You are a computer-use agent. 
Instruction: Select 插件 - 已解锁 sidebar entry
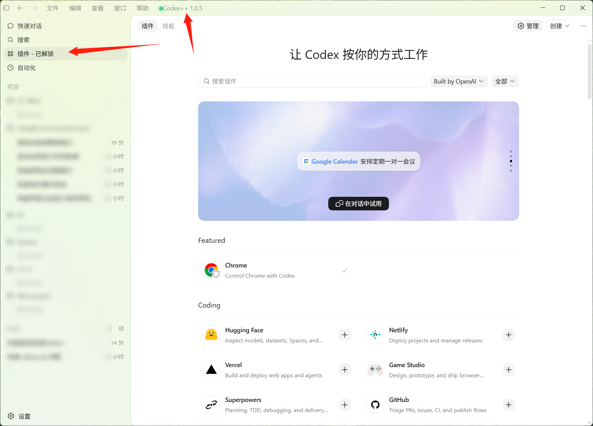pos(66,54)
